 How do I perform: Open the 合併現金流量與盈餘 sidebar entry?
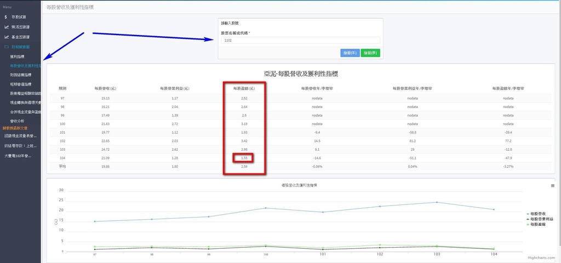point(25,112)
